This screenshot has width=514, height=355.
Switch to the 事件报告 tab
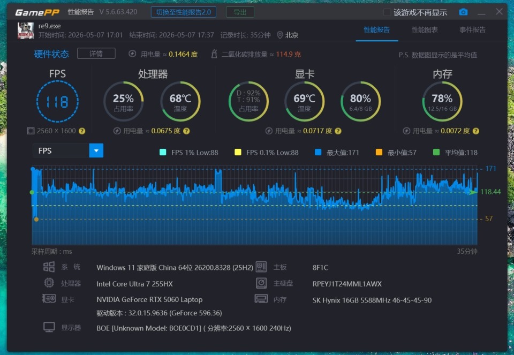472,30
